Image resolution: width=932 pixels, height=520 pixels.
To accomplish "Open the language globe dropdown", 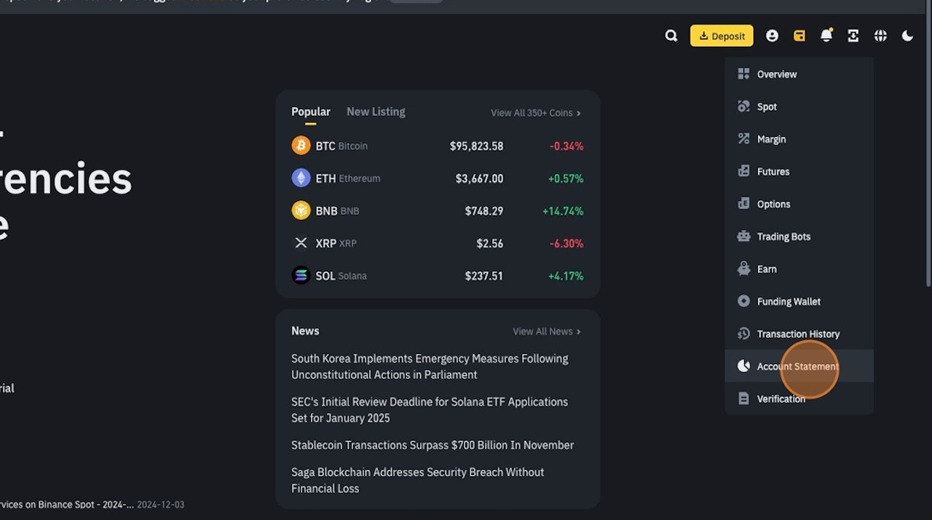I will 880,35.
